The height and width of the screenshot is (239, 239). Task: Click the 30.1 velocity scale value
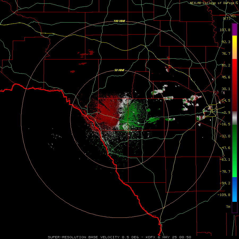pos(226,89)
